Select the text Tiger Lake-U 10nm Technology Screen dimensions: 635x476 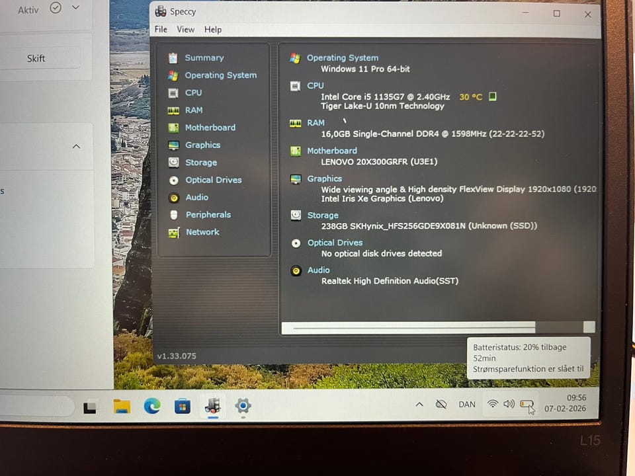click(x=382, y=106)
